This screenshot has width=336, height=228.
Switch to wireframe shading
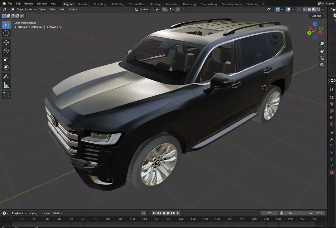[305, 10]
